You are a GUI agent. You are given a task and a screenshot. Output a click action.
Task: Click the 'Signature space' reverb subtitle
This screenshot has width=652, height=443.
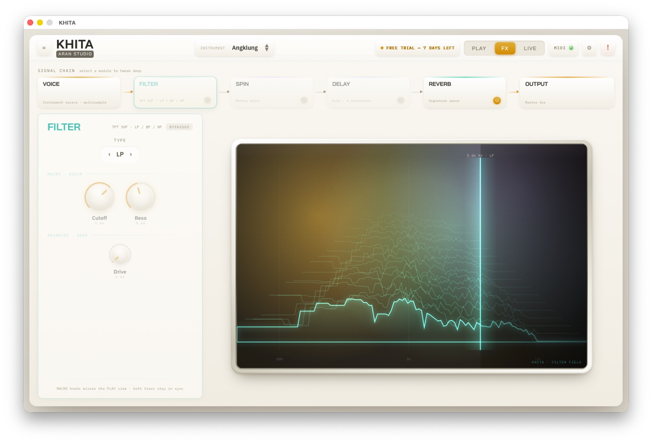[x=444, y=101]
